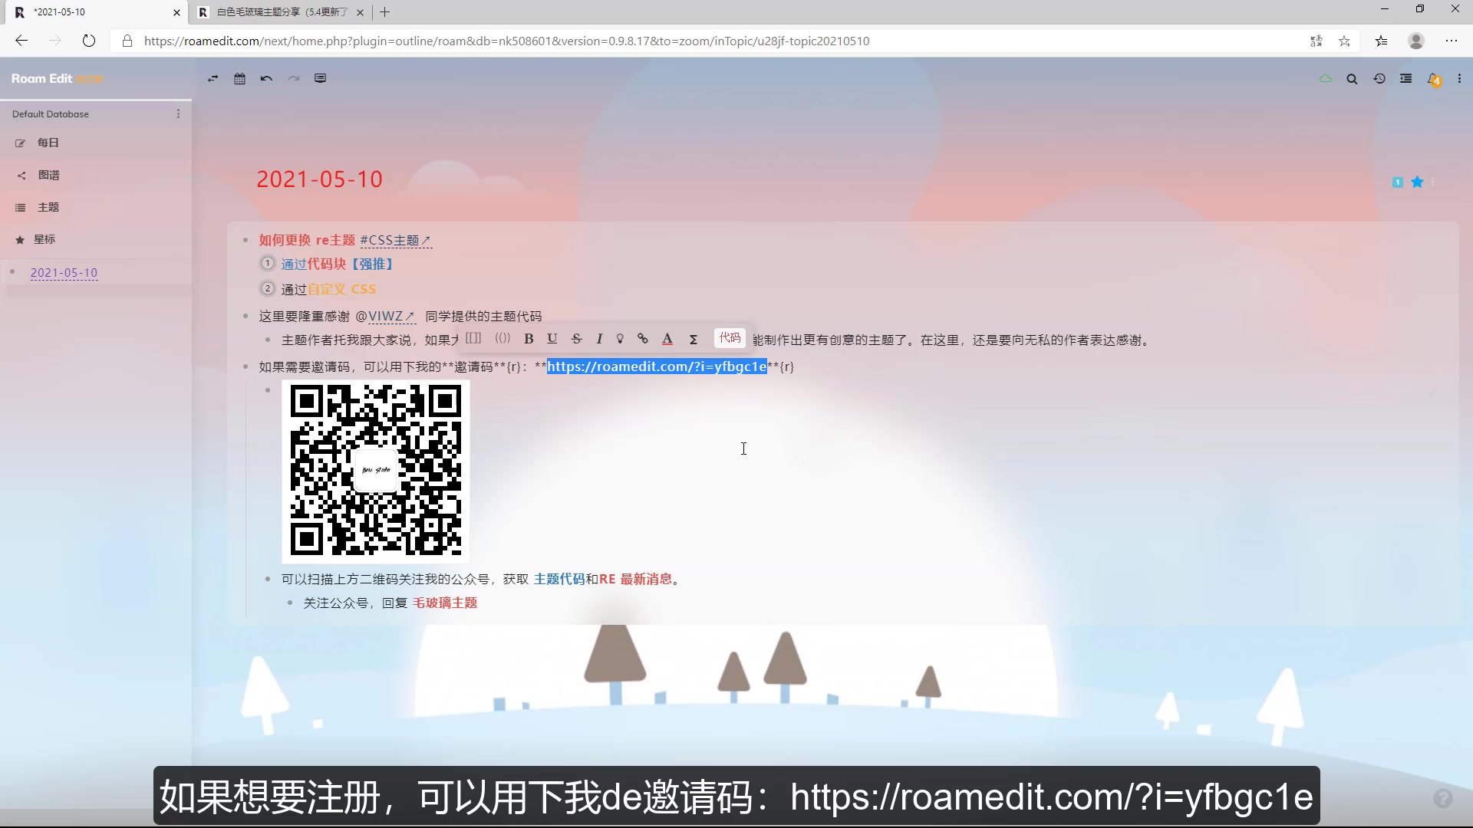Viewport: 1473px width, 828px height.
Task: Insert page reference with the [[]] button
Action: click(x=473, y=338)
